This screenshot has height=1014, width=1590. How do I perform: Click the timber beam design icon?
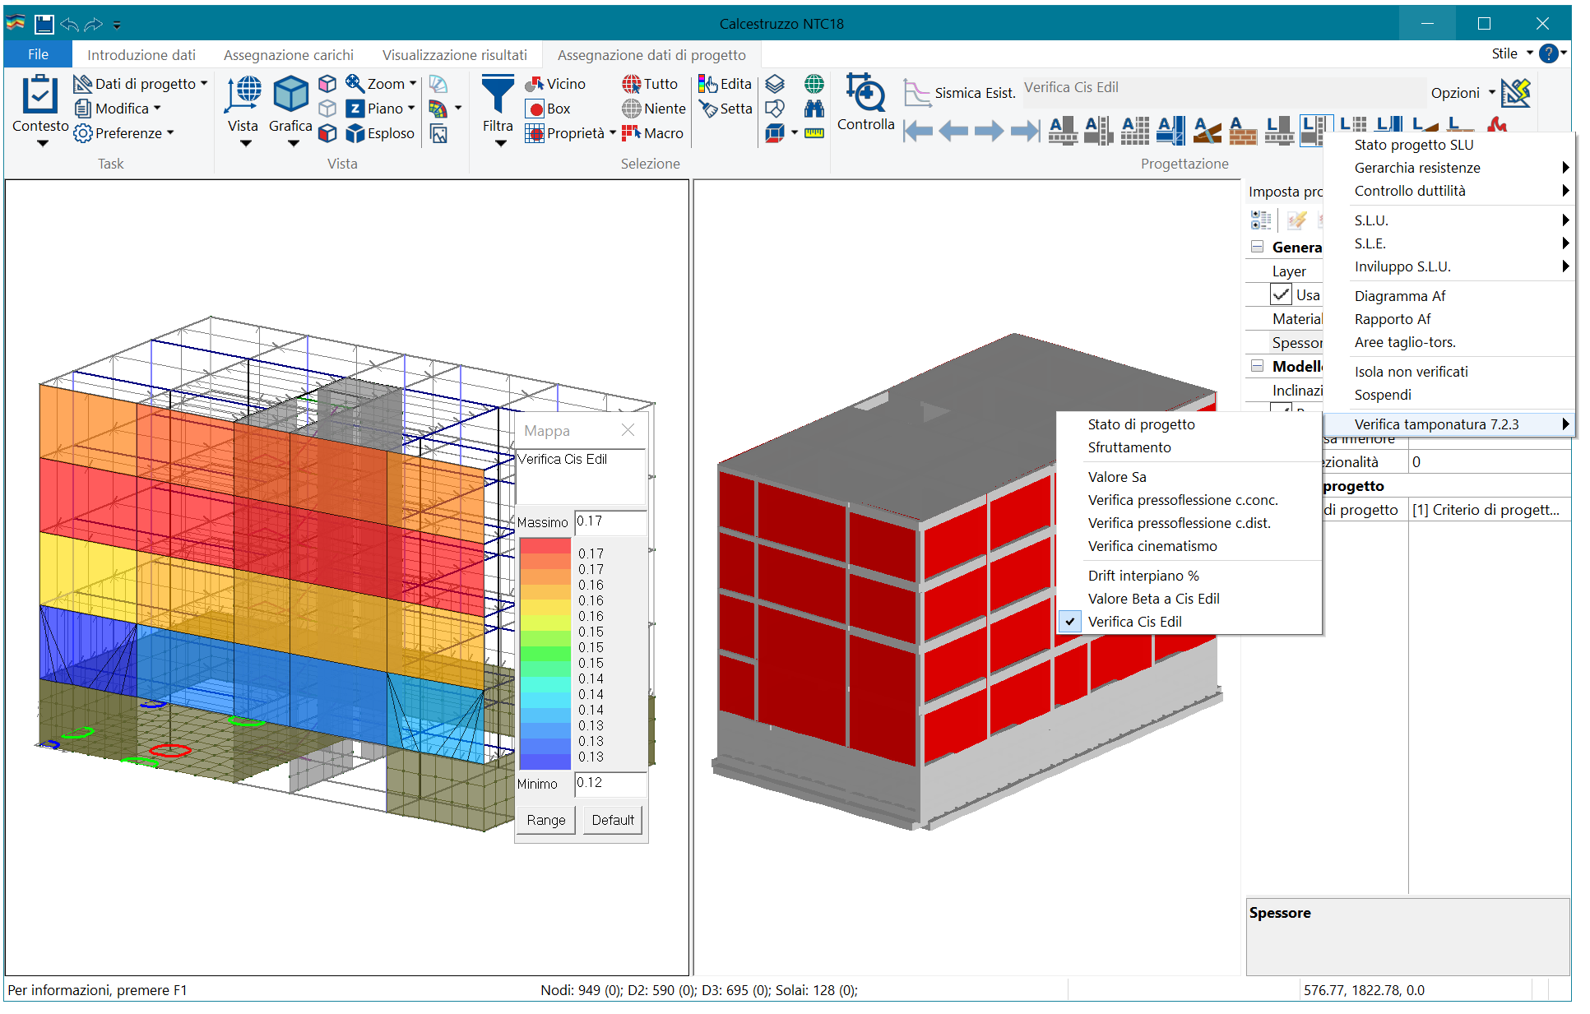coord(1207,131)
